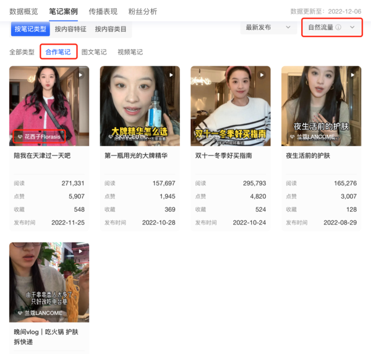Open the 数据概览 tab

23,11
